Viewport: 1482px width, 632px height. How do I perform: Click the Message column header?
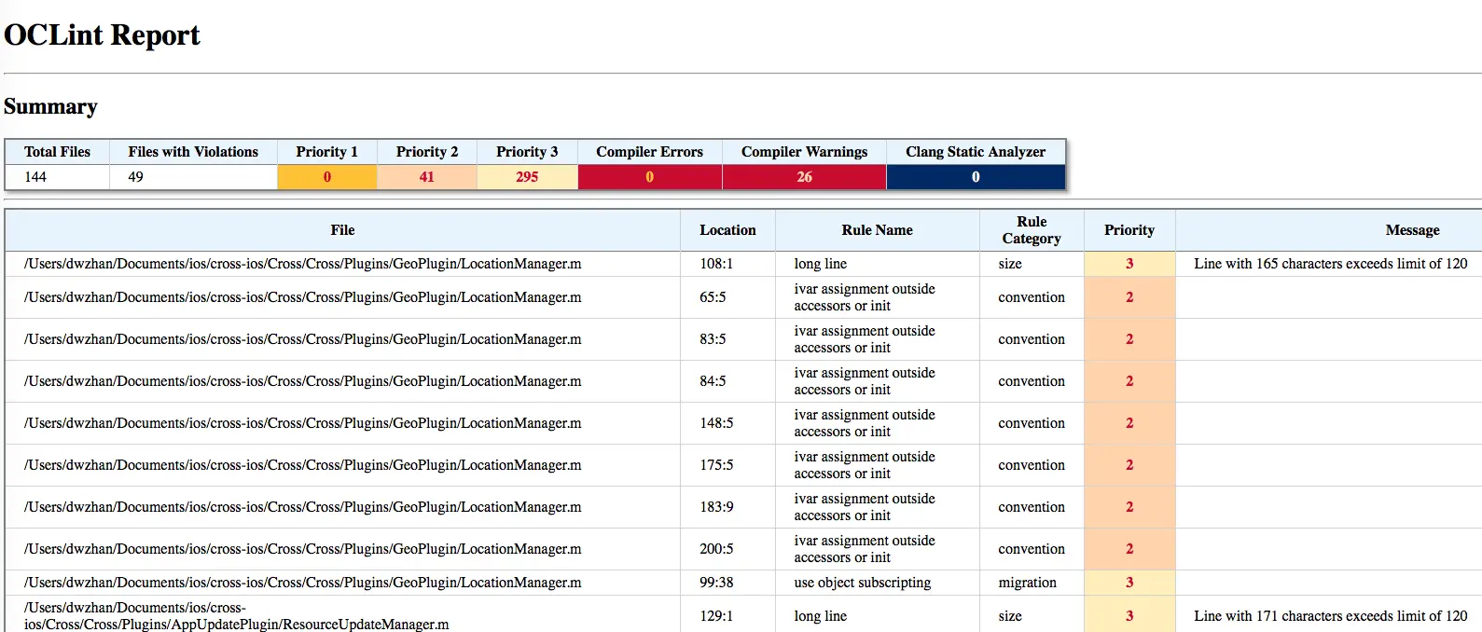tap(1412, 230)
